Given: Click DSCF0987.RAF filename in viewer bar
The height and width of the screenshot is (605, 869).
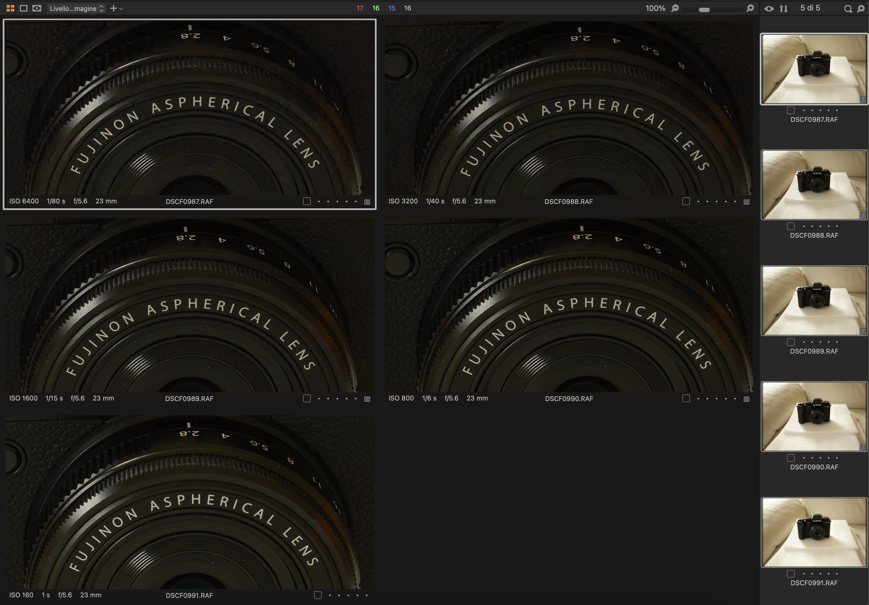Looking at the screenshot, I should click(x=189, y=201).
